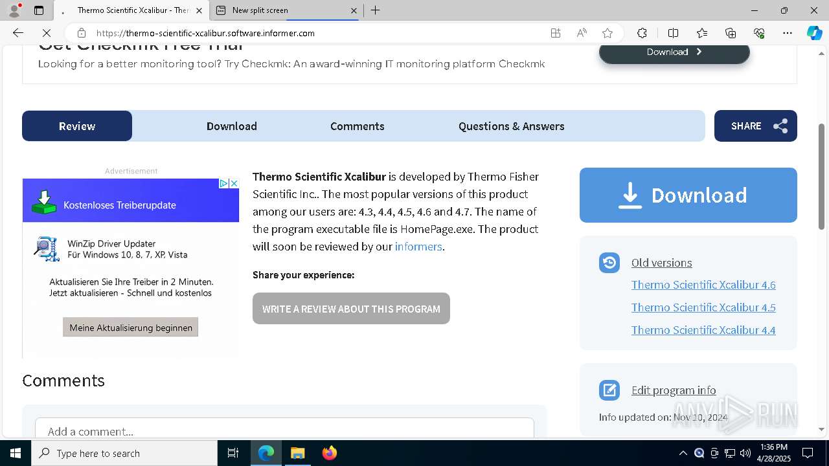Add this page to favorites
The height and width of the screenshot is (466, 829).
[x=607, y=33]
